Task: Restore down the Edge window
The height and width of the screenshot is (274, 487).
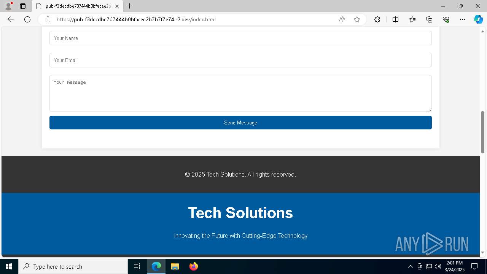Action: (x=461, y=6)
